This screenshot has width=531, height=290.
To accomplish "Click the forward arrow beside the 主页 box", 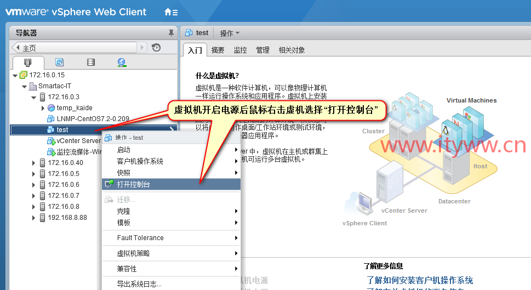I will [x=142, y=48].
